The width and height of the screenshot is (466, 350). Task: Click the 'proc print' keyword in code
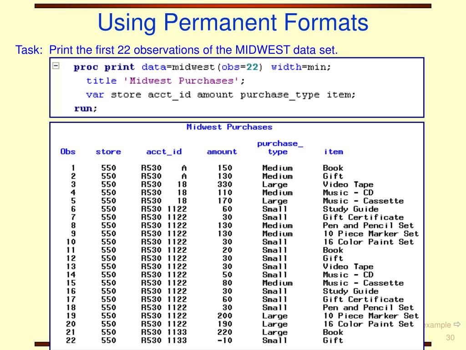(x=104, y=67)
